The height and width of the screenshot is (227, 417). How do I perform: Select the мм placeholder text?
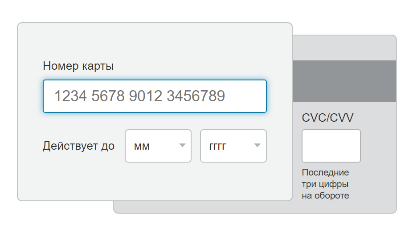point(142,147)
